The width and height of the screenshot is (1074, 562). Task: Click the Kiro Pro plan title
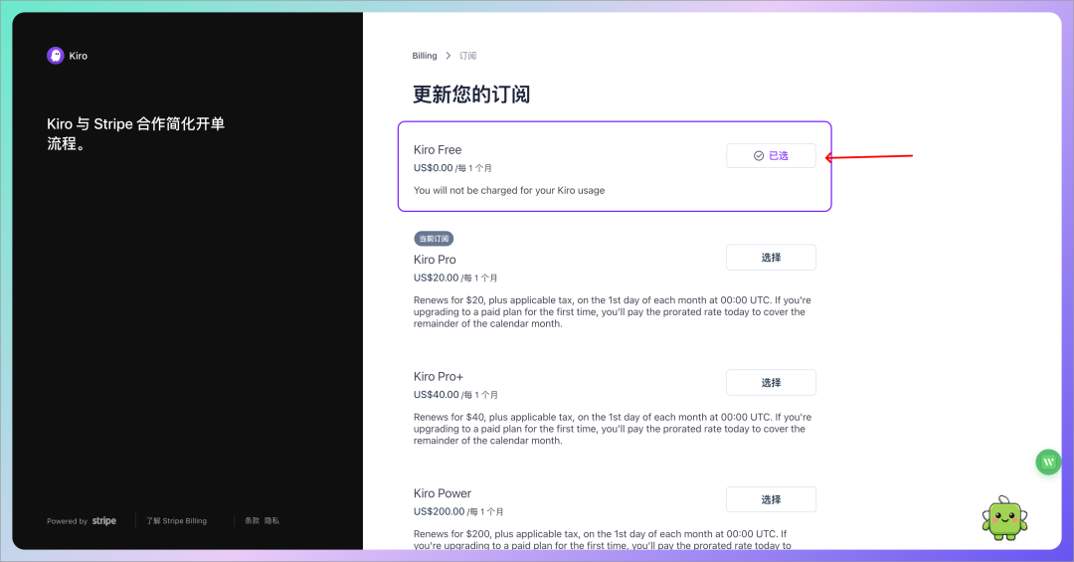(435, 260)
